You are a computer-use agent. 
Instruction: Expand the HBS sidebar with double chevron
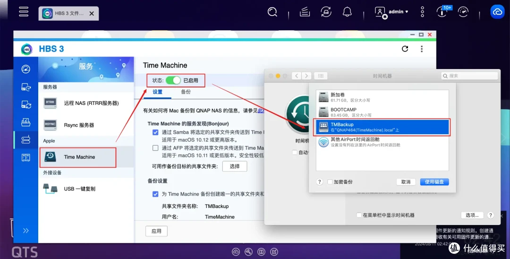25,231
